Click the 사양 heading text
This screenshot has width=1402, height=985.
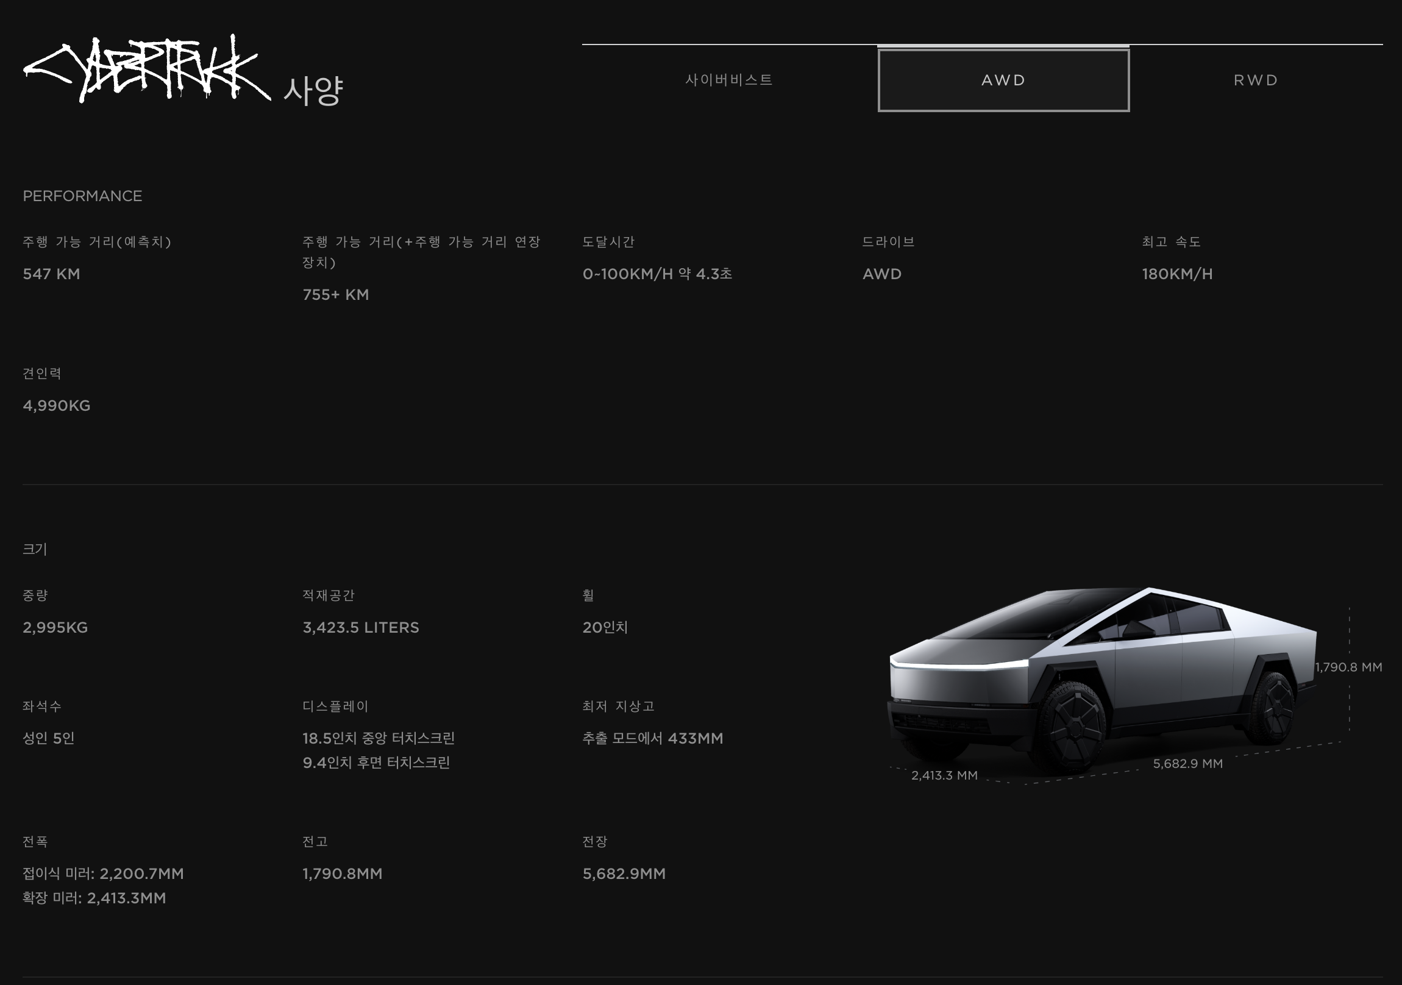[x=313, y=91]
